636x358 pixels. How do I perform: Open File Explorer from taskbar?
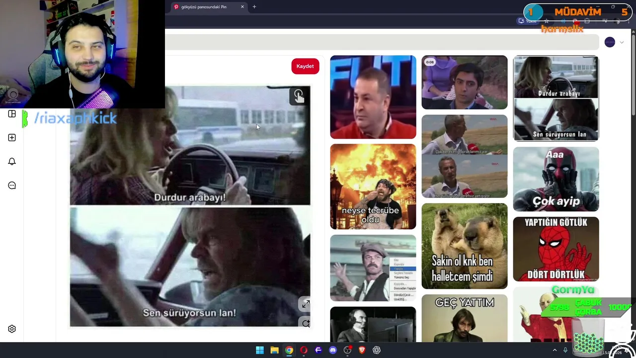pos(274,350)
